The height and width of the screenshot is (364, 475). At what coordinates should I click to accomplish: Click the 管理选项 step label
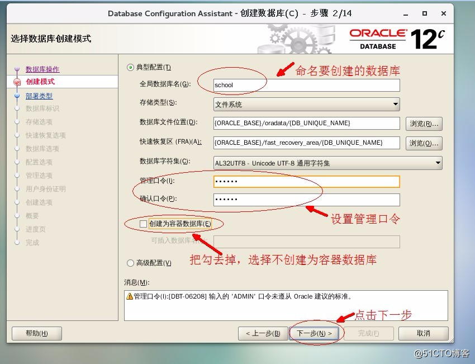[x=39, y=176]
